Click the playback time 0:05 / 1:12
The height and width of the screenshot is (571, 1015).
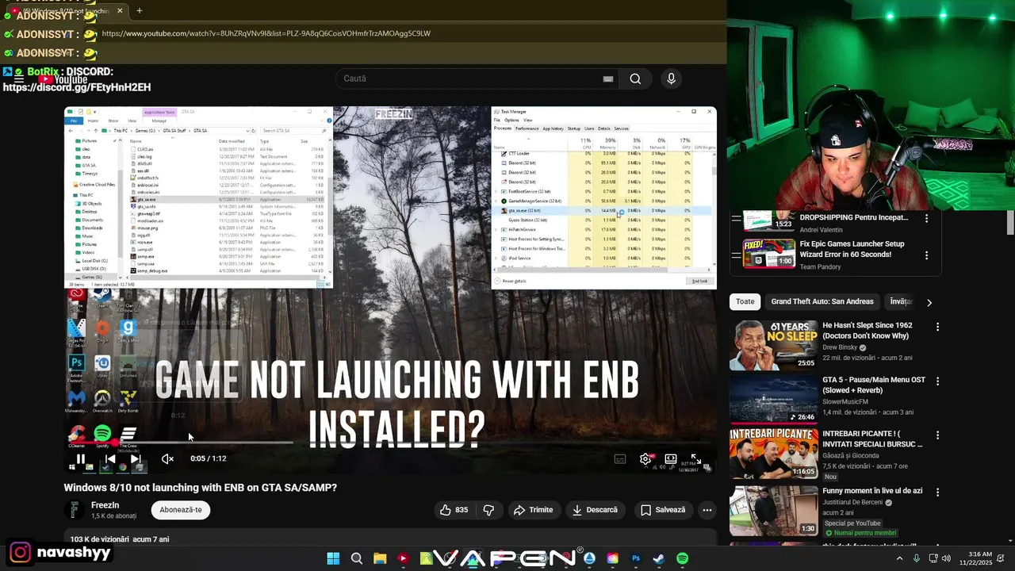(209, 458)
